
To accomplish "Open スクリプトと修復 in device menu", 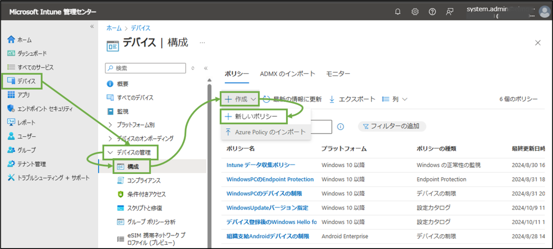I will [139, 208].
